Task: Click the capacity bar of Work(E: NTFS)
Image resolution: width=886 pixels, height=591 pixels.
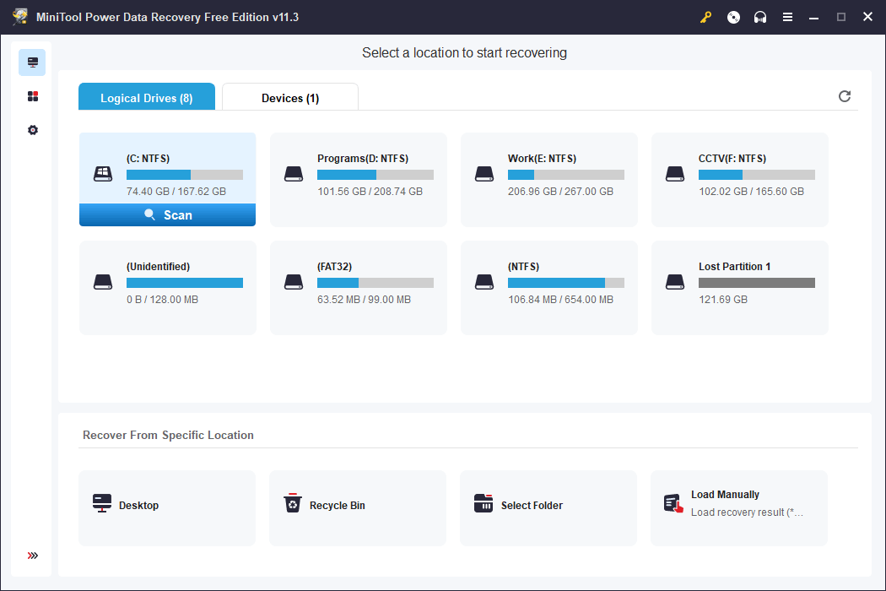Action: (565, 174)
